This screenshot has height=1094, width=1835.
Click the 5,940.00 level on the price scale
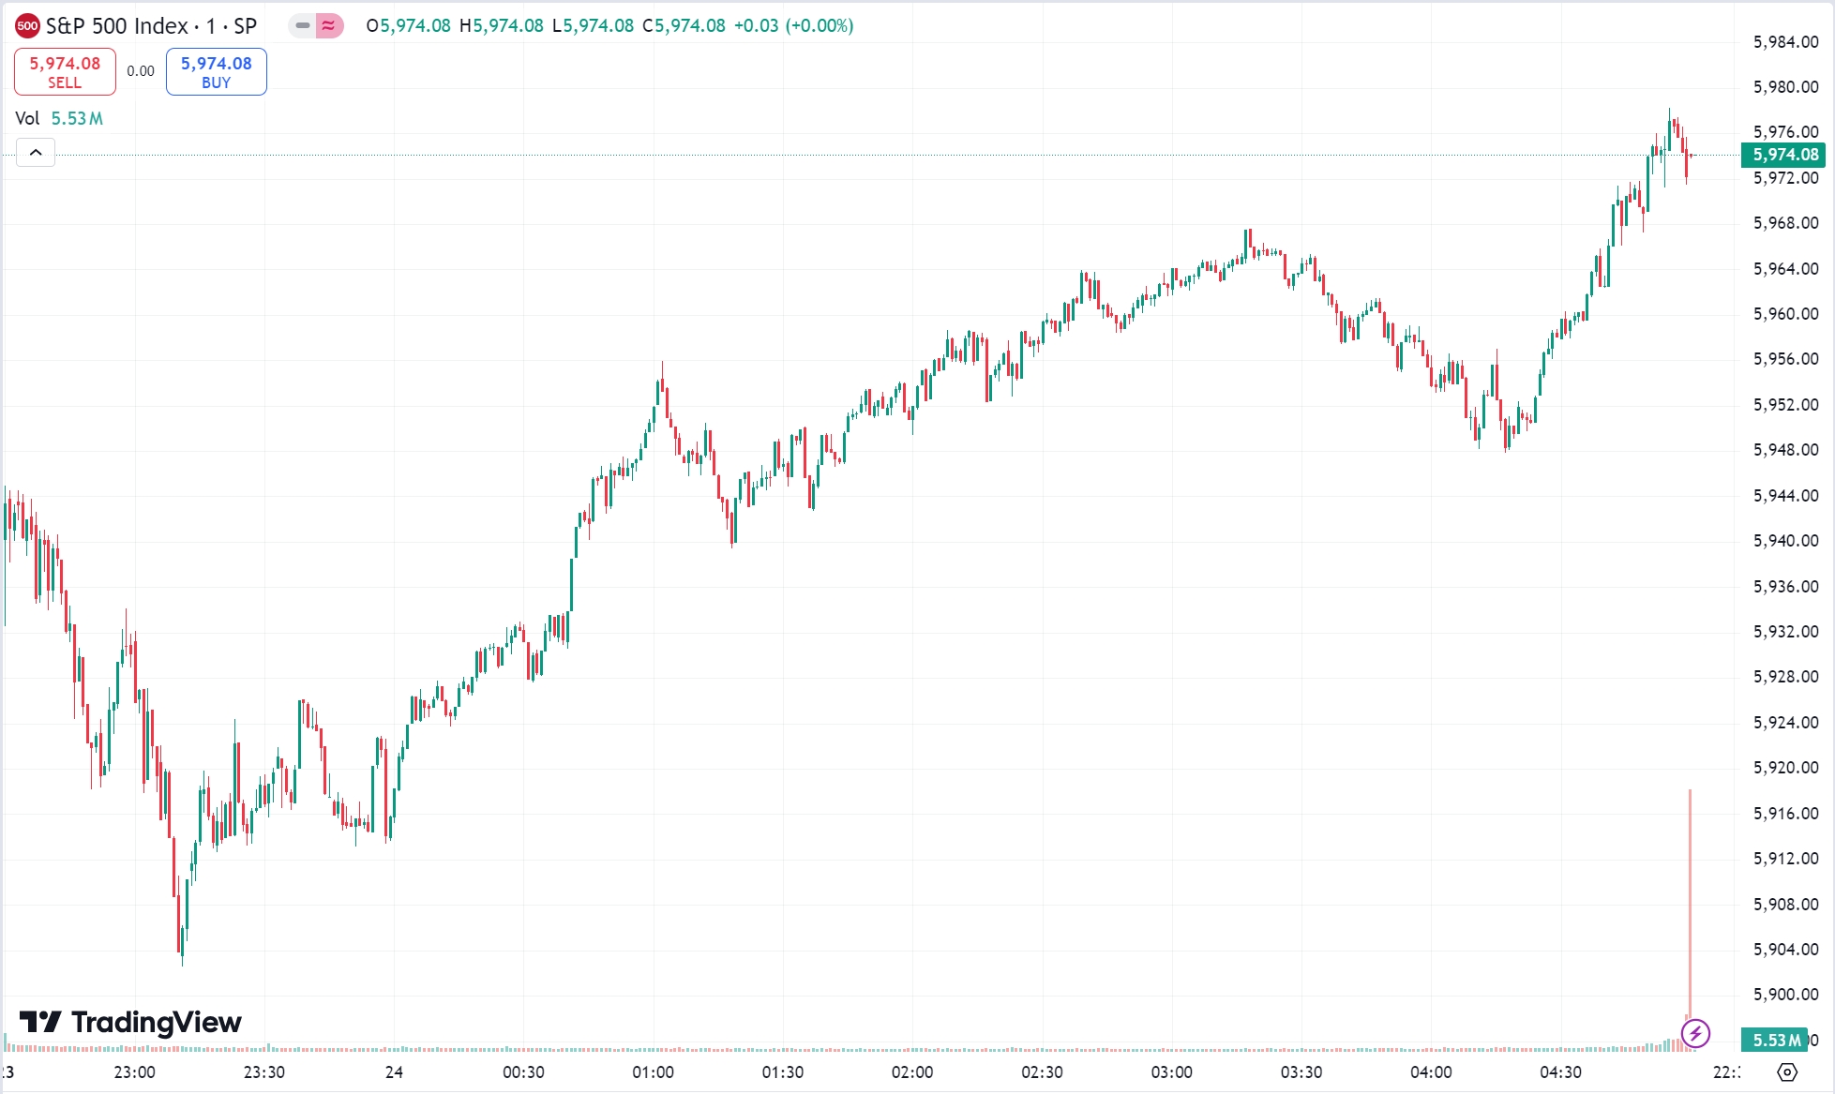pos(1785,541)
